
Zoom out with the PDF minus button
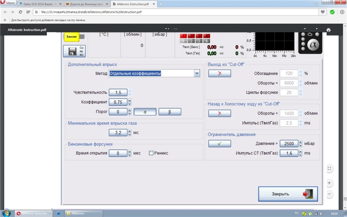point(330,194)
